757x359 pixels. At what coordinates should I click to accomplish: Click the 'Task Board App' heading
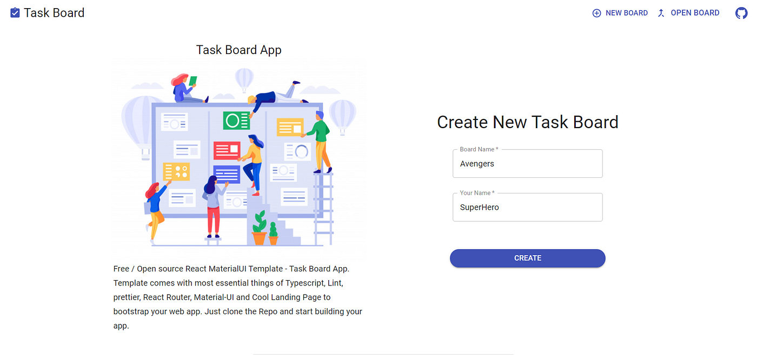pos(238,50)
